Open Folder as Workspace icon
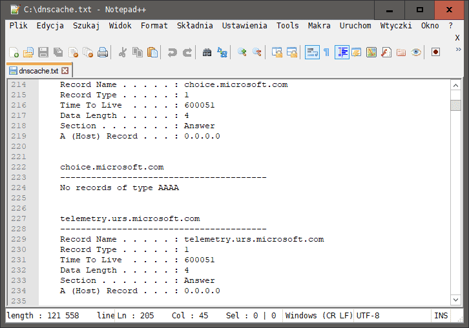This screenshot has height=328, width=469. (x=401, y=52)
